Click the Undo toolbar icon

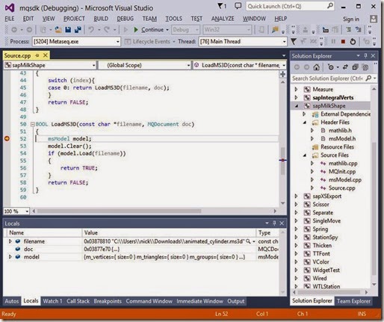tap(91, 30)
